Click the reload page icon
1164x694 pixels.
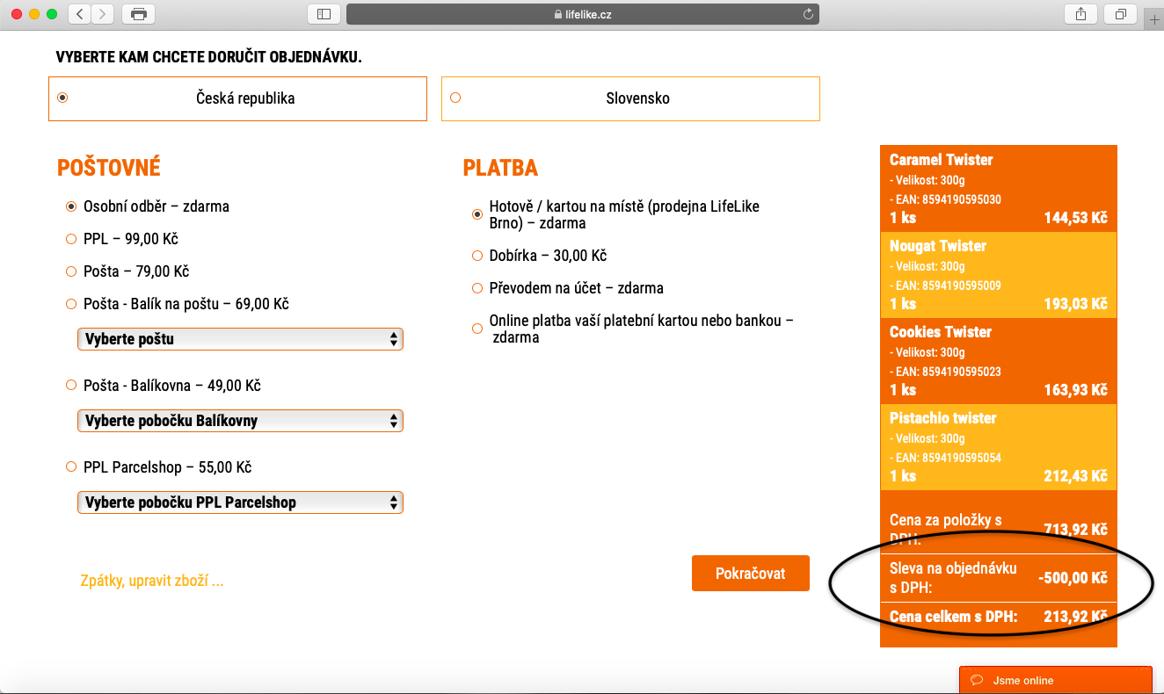pyautogui.click(x=808, y=14)
